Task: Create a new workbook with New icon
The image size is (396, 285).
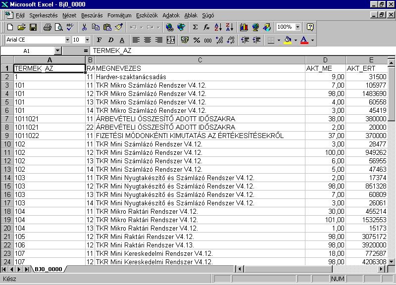Action: [x=10, y=27]
